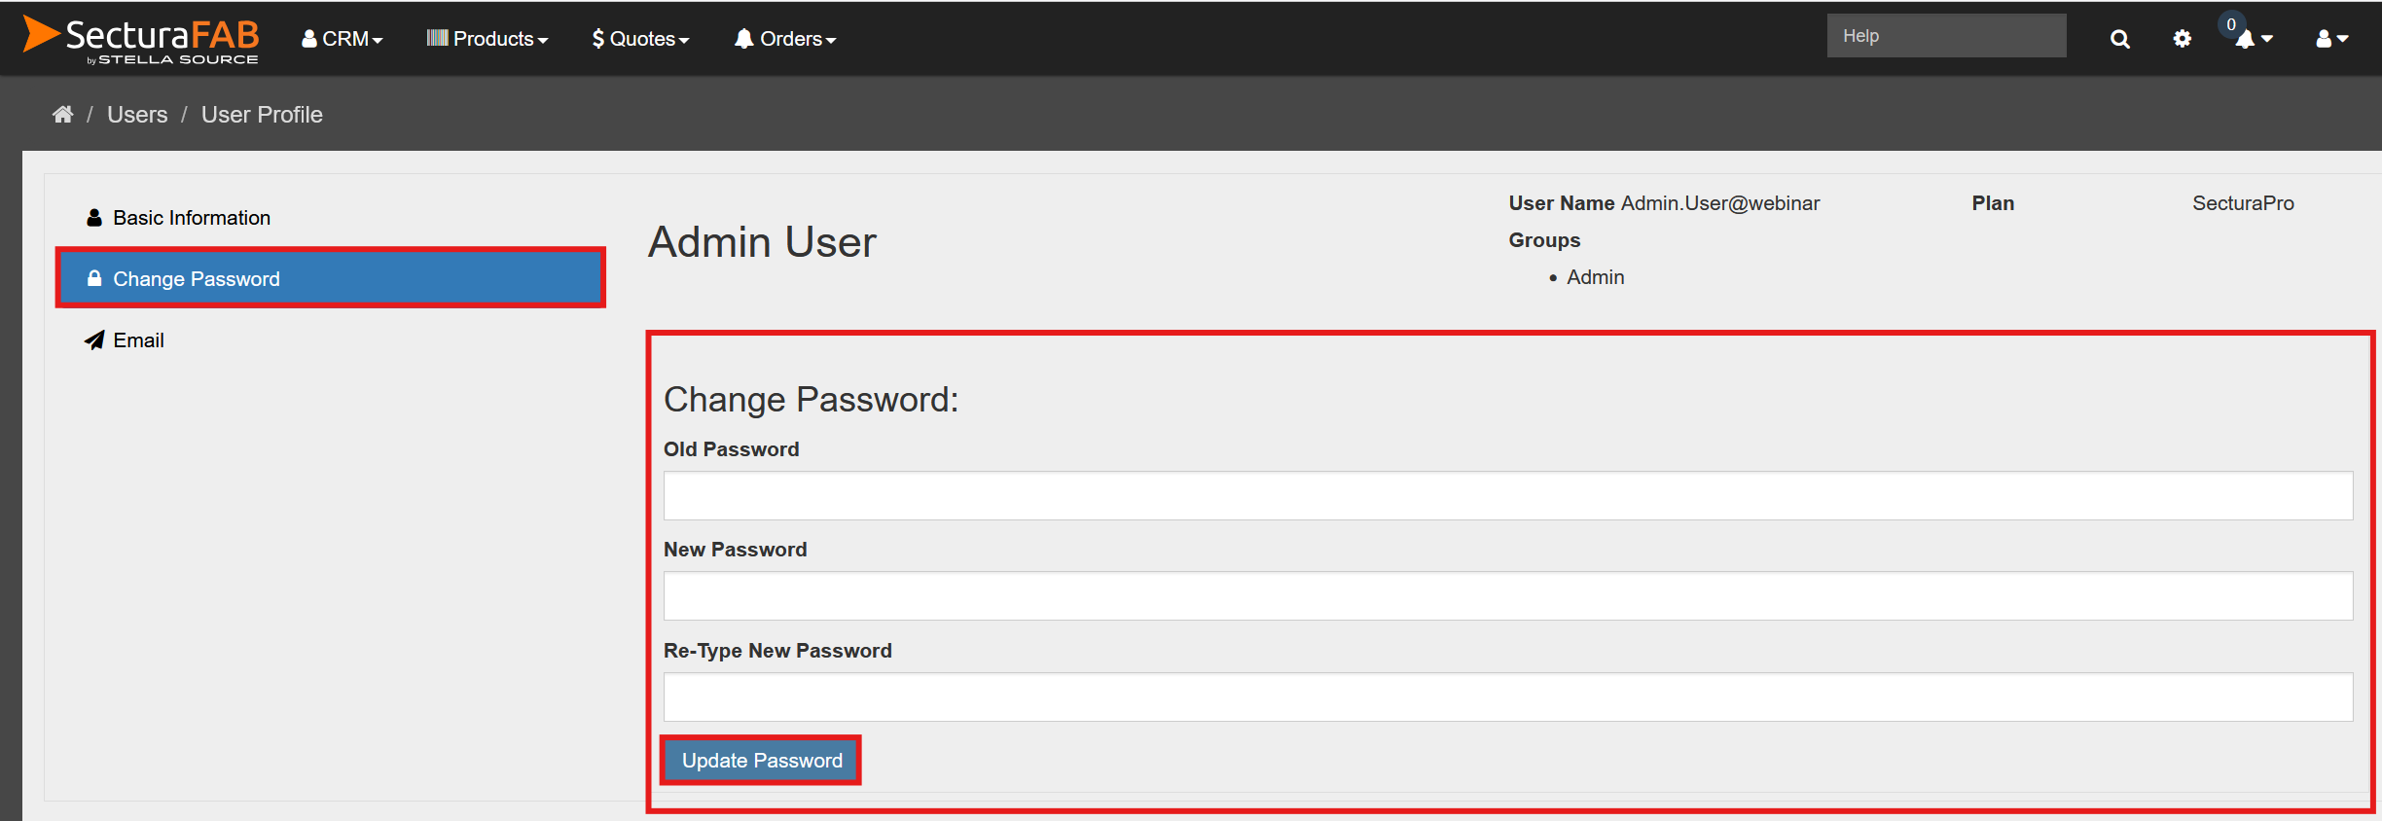Open the settings gear icon
Screen dimensions: 2382x821
tap(2183, 39)
